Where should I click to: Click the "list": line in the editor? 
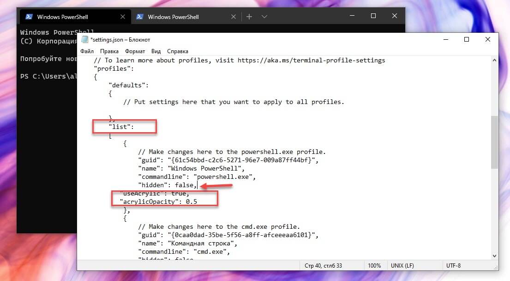tap(121, 127)
